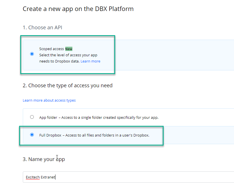The height and width of the screenshot is (190, 234).
Task: Choose the App folder radio button
Action: 32,117
